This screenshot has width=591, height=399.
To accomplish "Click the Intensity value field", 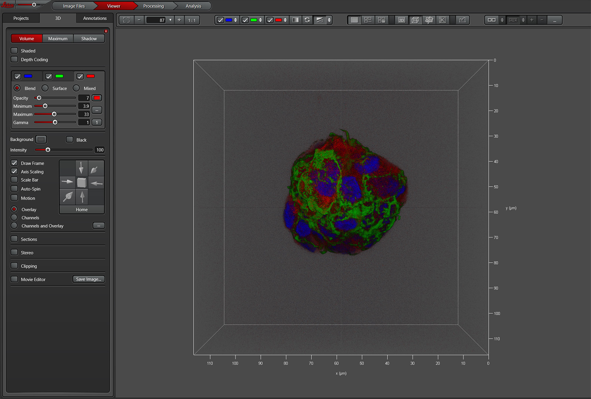I will click(99, 150).
